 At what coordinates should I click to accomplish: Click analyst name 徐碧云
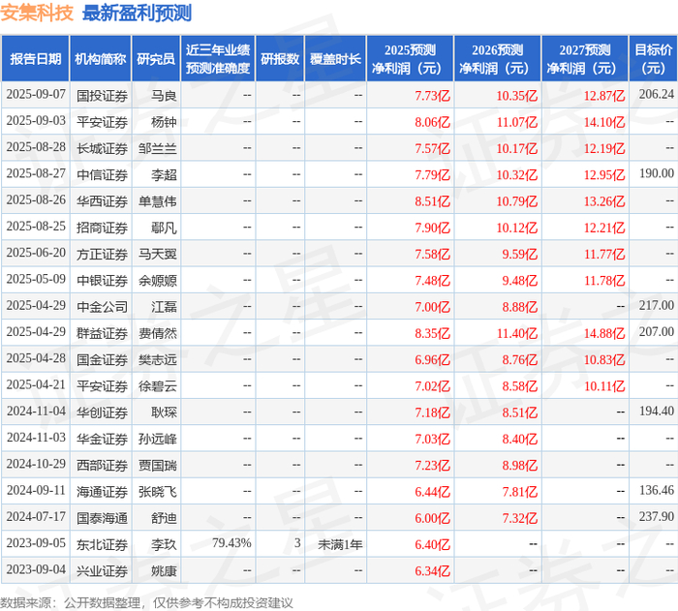pos(158,385)
